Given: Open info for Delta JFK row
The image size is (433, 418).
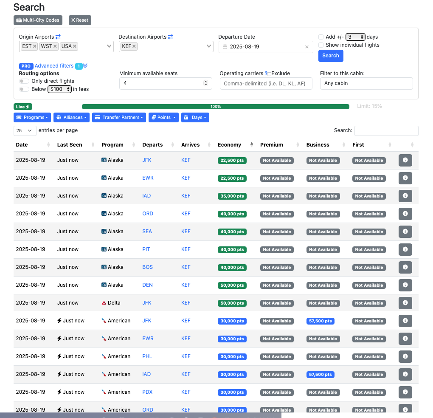Looking at the screenshot, I should (x=405, y=303).
